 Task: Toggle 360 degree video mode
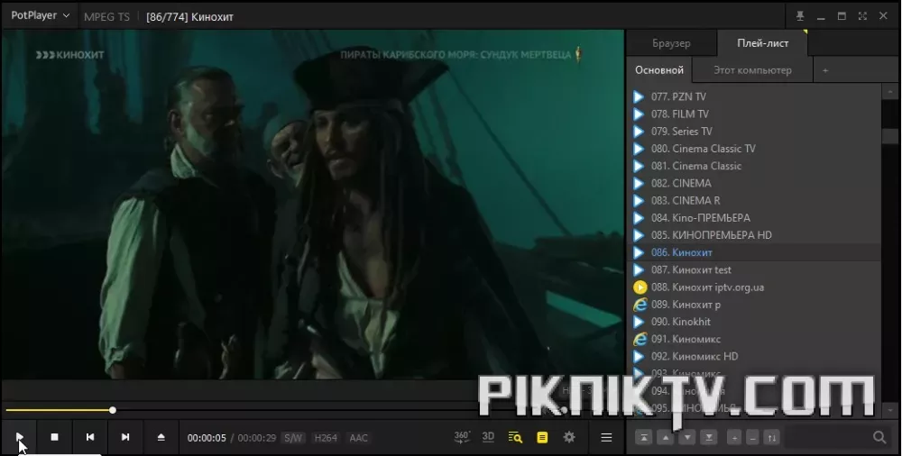(462, 437)
